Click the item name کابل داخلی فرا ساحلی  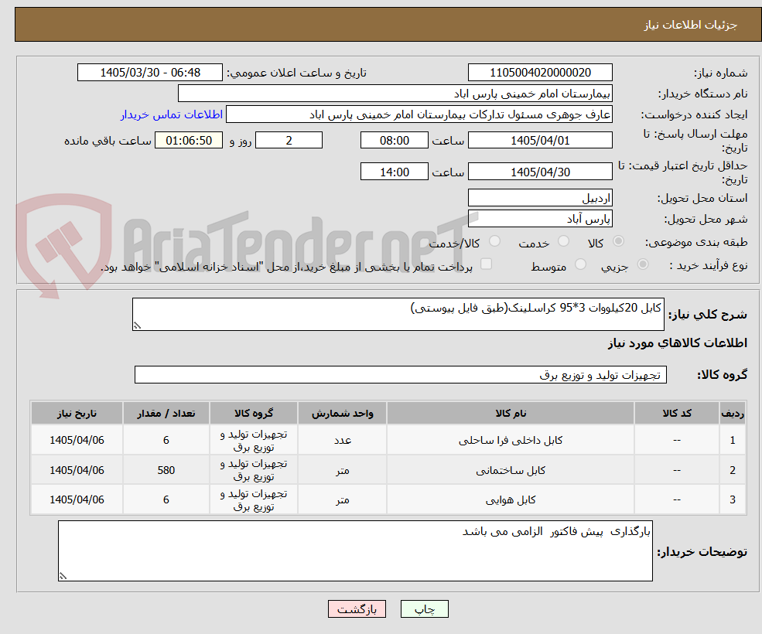click(511, 440)
